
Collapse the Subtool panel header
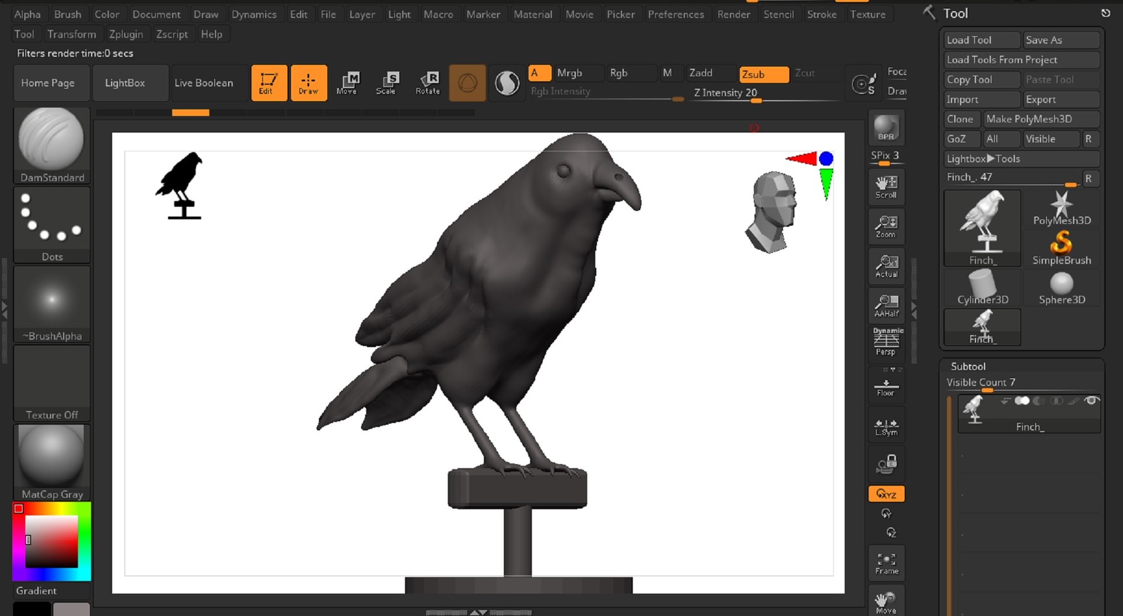tap(968, 366)
